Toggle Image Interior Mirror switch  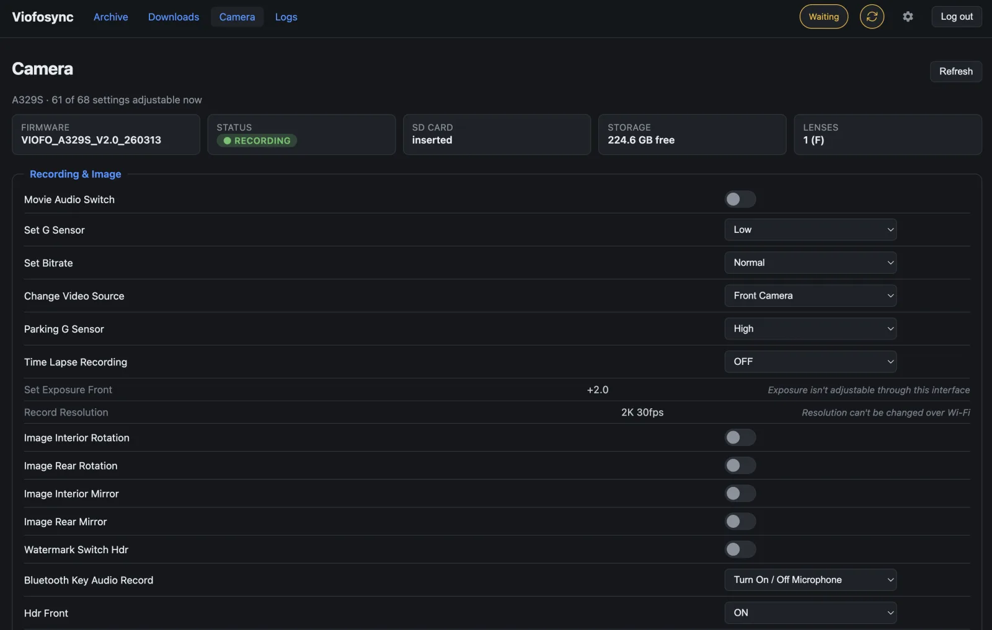(x=740, y=493)
